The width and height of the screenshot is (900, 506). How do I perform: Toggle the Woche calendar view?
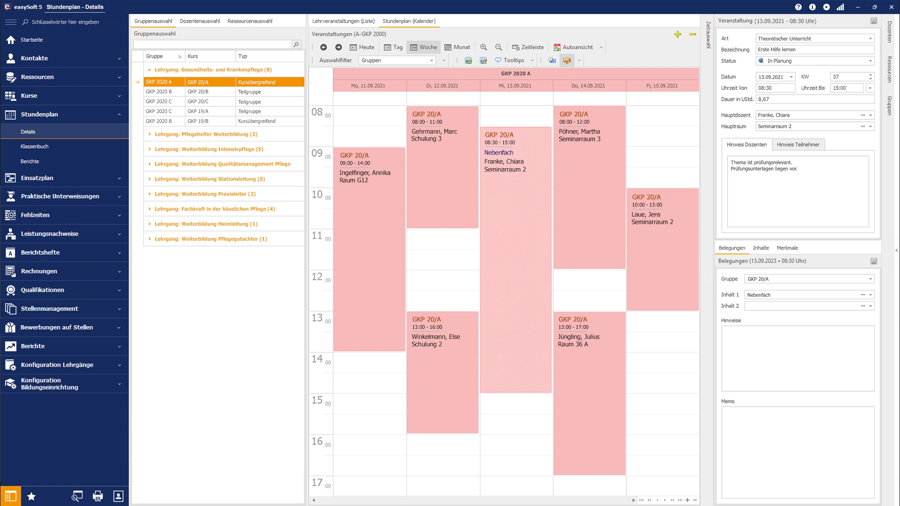point(423,47)
